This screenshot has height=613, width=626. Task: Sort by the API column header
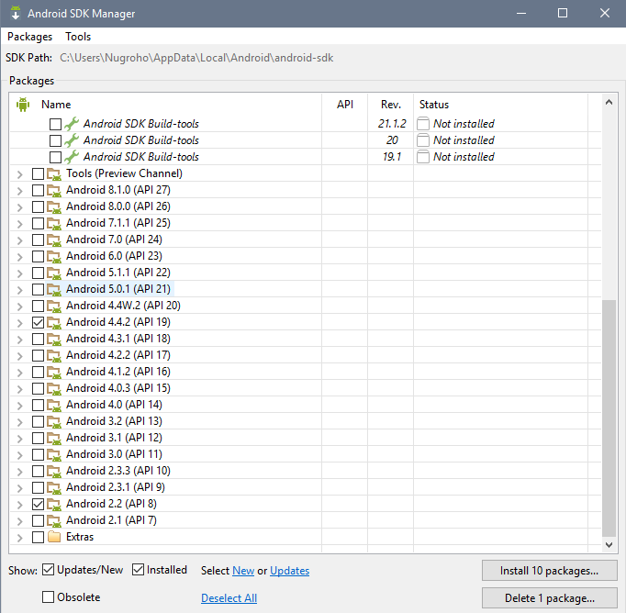pos(345,105)
